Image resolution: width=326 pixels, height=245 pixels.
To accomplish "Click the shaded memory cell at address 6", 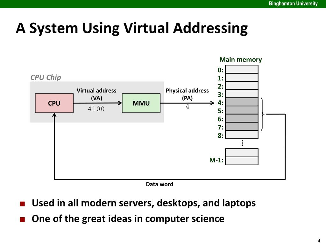I will point(242,118).
